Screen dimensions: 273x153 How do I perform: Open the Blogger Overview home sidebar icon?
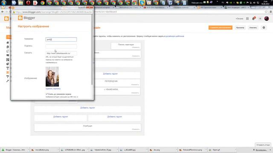point(8,42)
